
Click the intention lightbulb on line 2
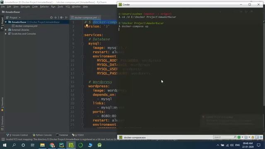87,26
